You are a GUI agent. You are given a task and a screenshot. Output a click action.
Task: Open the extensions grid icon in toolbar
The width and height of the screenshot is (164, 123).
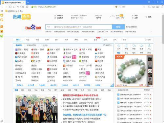tap(157, 7)
